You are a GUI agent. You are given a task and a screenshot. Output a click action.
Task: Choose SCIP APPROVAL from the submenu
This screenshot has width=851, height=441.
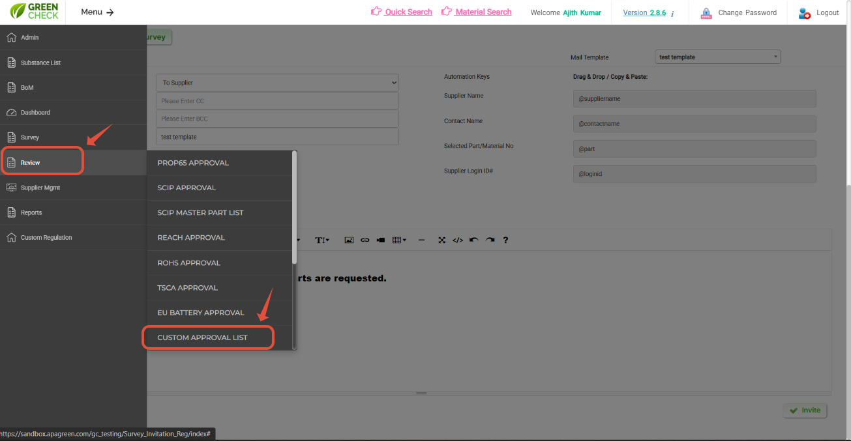pos(220,188)
